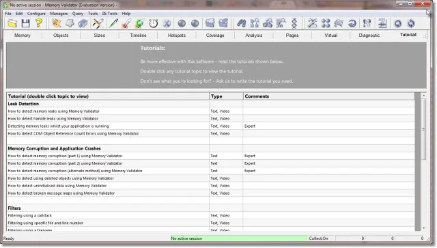The image size is (437, 248).
Task: Click the Type column header
Action: (x=226, y=96)
